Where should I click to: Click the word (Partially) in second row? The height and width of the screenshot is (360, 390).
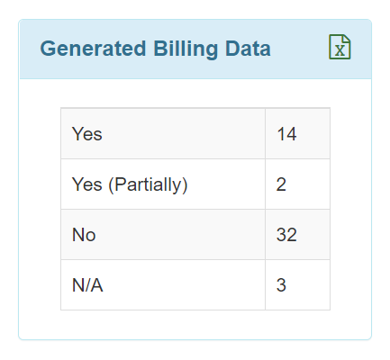point(148,184)
